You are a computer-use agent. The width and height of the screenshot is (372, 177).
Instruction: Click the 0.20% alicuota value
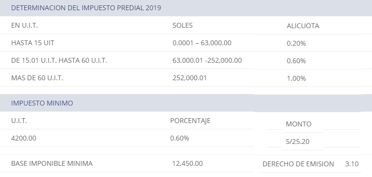[x=296, y=43]
